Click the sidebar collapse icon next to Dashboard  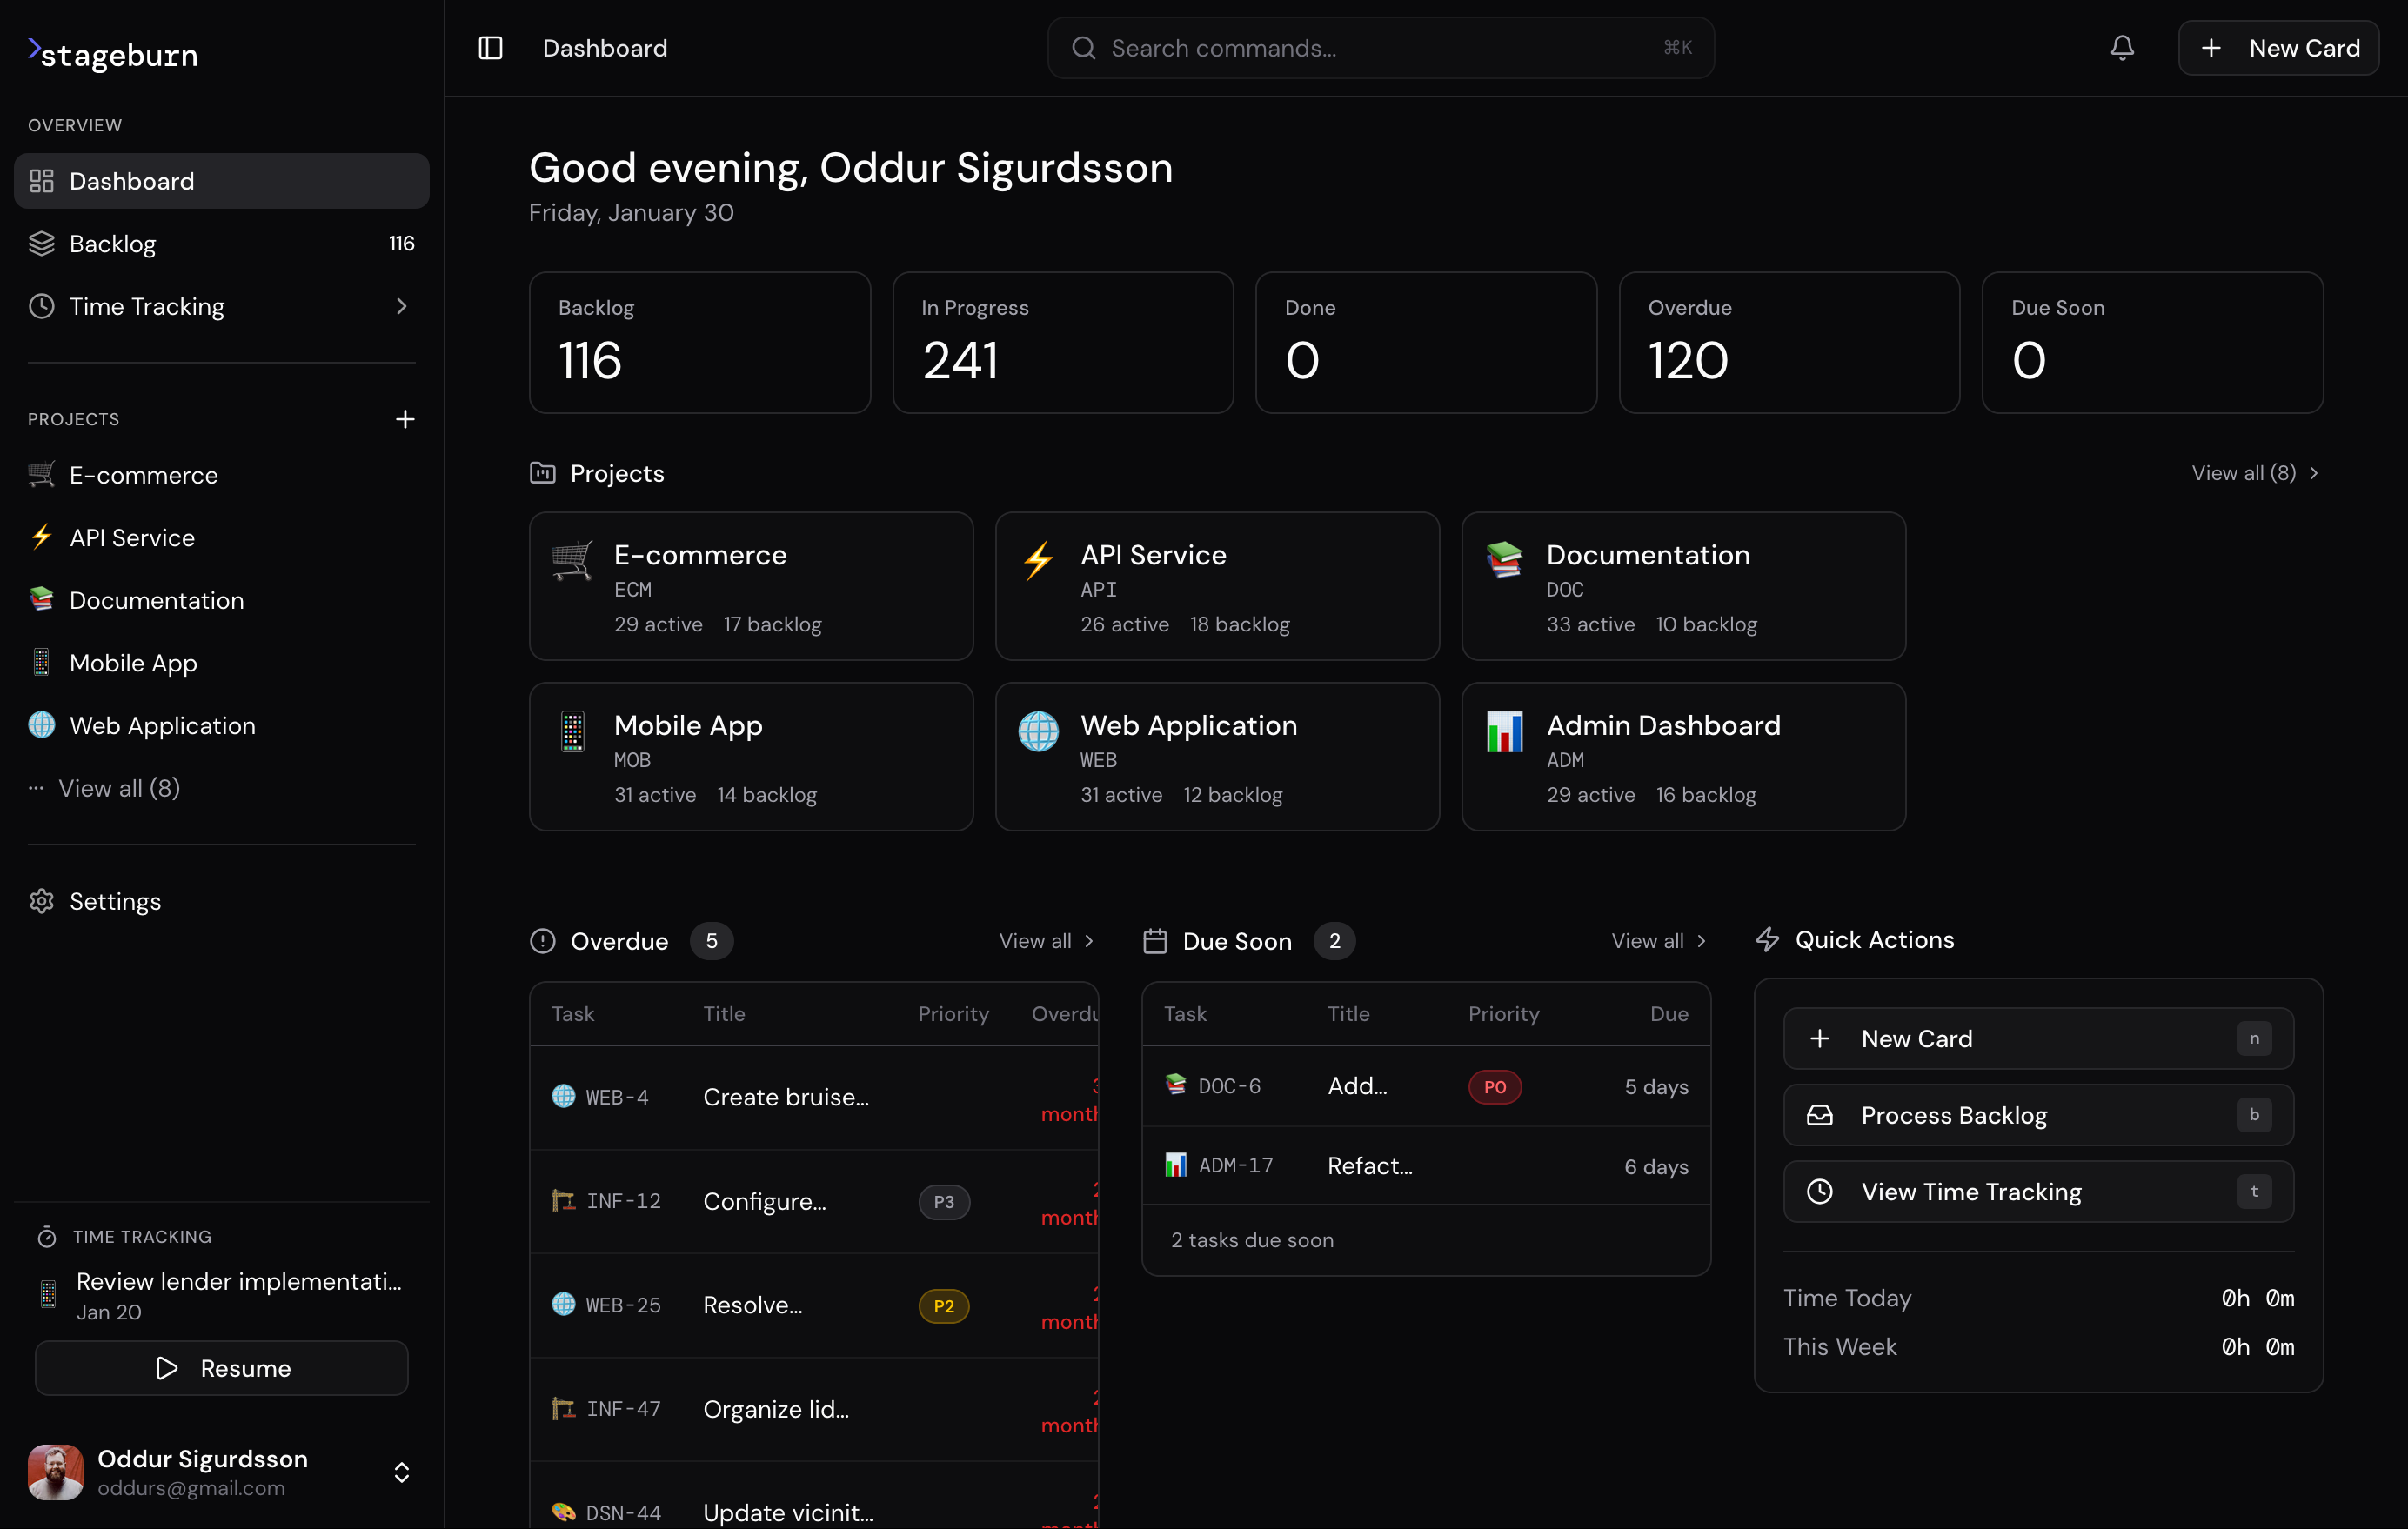click(x=491, y=47)
